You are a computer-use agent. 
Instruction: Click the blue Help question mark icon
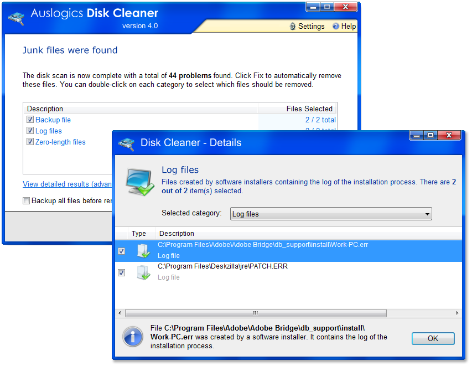click(336, 26)
